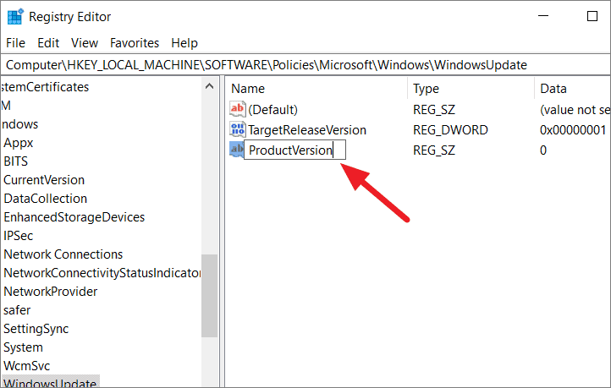Click the ProductVersion string value icon
This screenshot has height=388, width=611.
click(x=236, y=150)
